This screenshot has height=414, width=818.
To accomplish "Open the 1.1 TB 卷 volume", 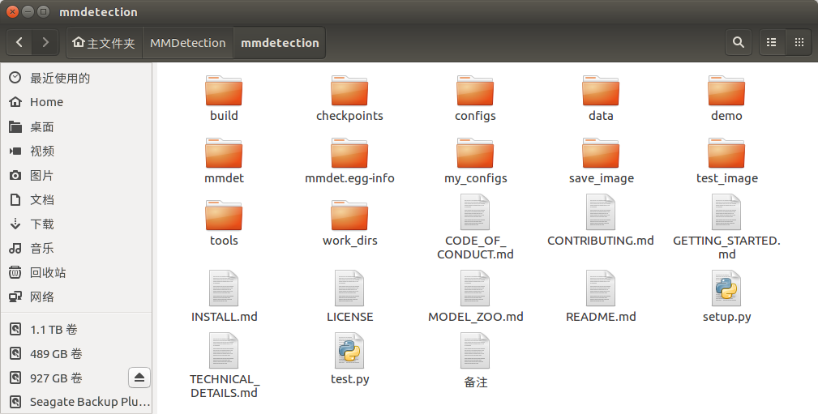I will click(x=76, y=330).
